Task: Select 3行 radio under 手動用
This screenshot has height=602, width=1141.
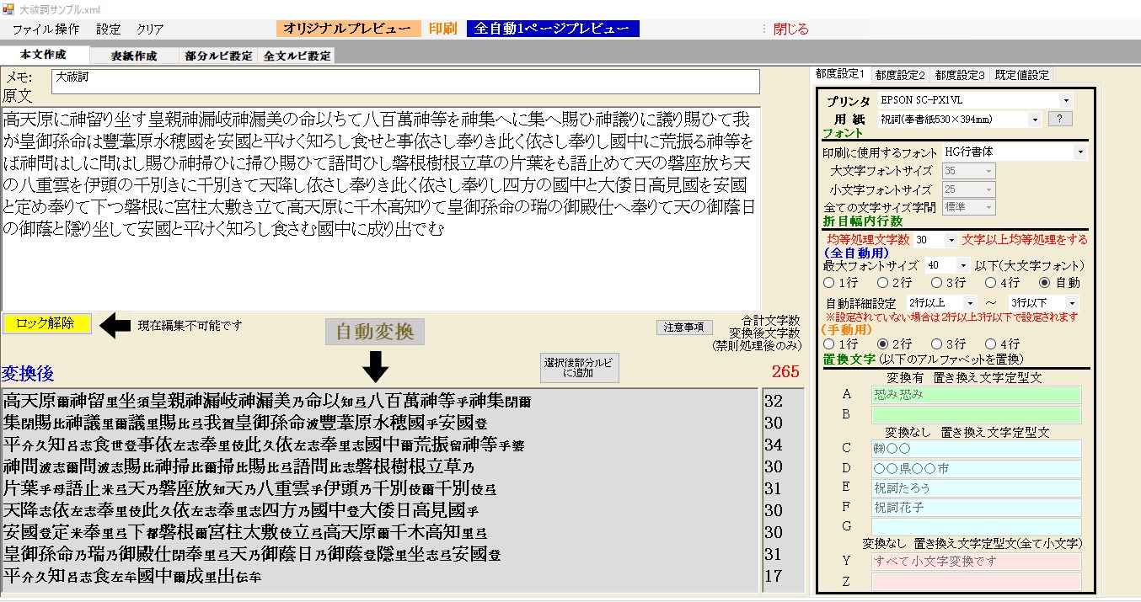Action: click(x=949, y=344)
